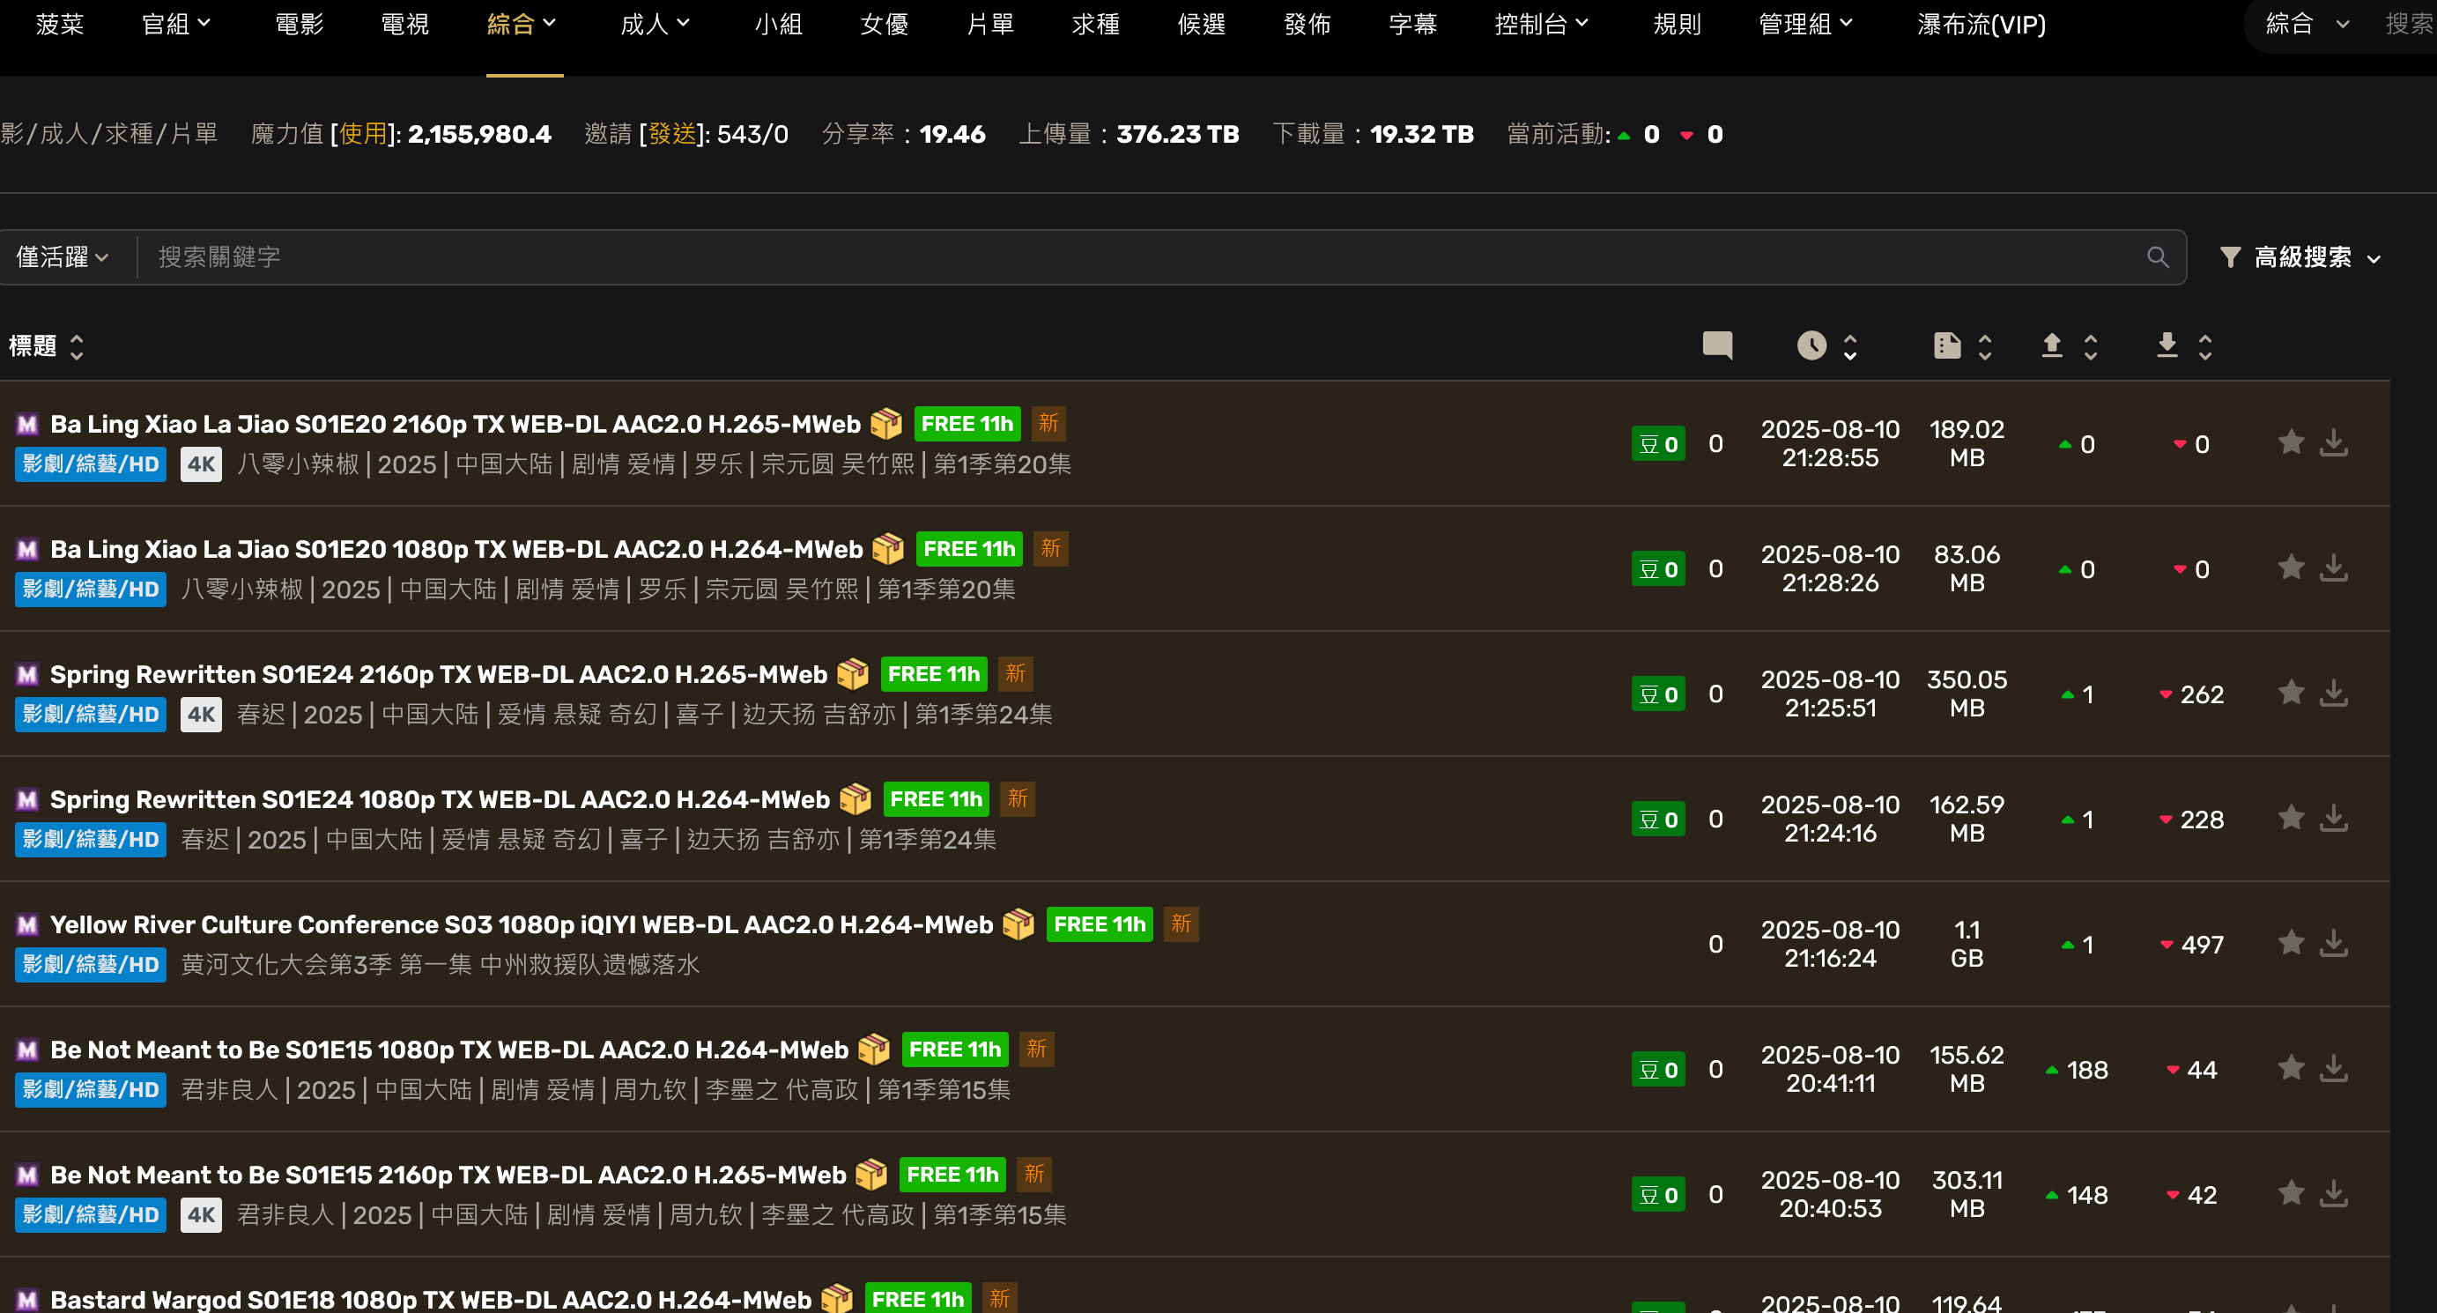Bookmark Ba Ling Xiao La Jiao 2160p star
This screenshot has width=2437, height=1313.
(x=2291, y=442)
